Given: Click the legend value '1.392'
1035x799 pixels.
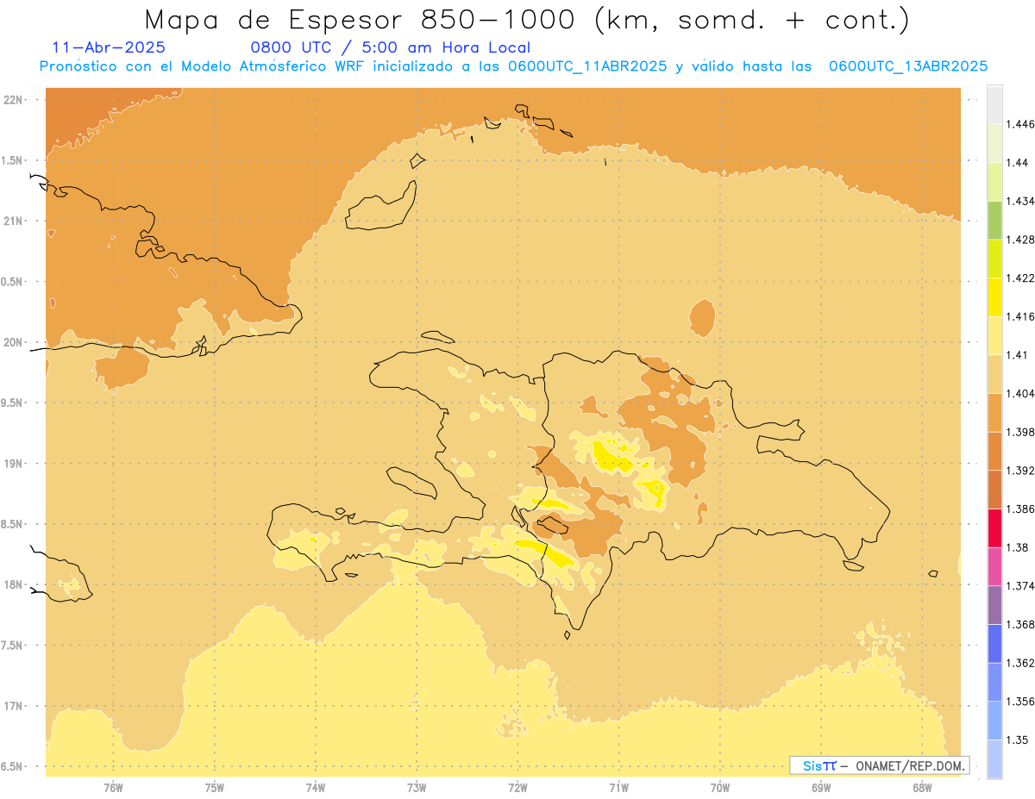Looking at the screenshot, I should [1021, 471].
